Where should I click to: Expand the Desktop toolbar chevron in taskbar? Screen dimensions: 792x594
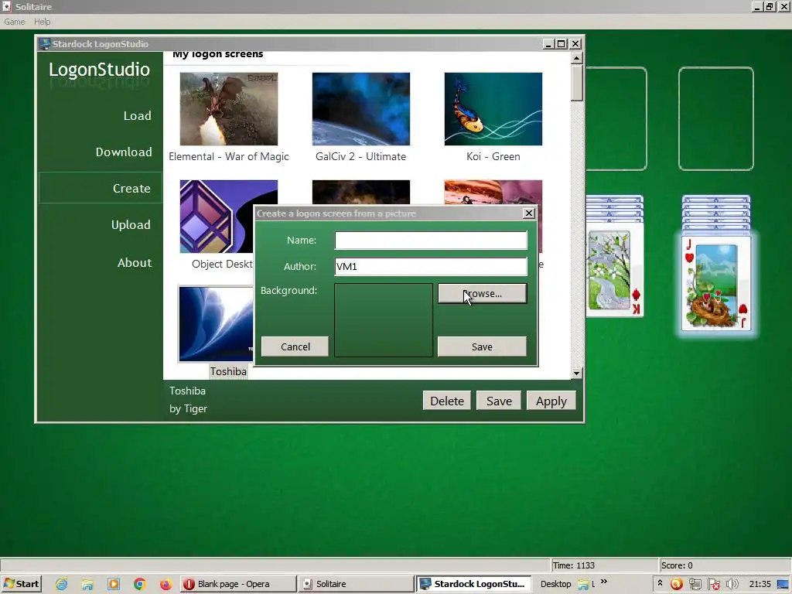[603, 582]
